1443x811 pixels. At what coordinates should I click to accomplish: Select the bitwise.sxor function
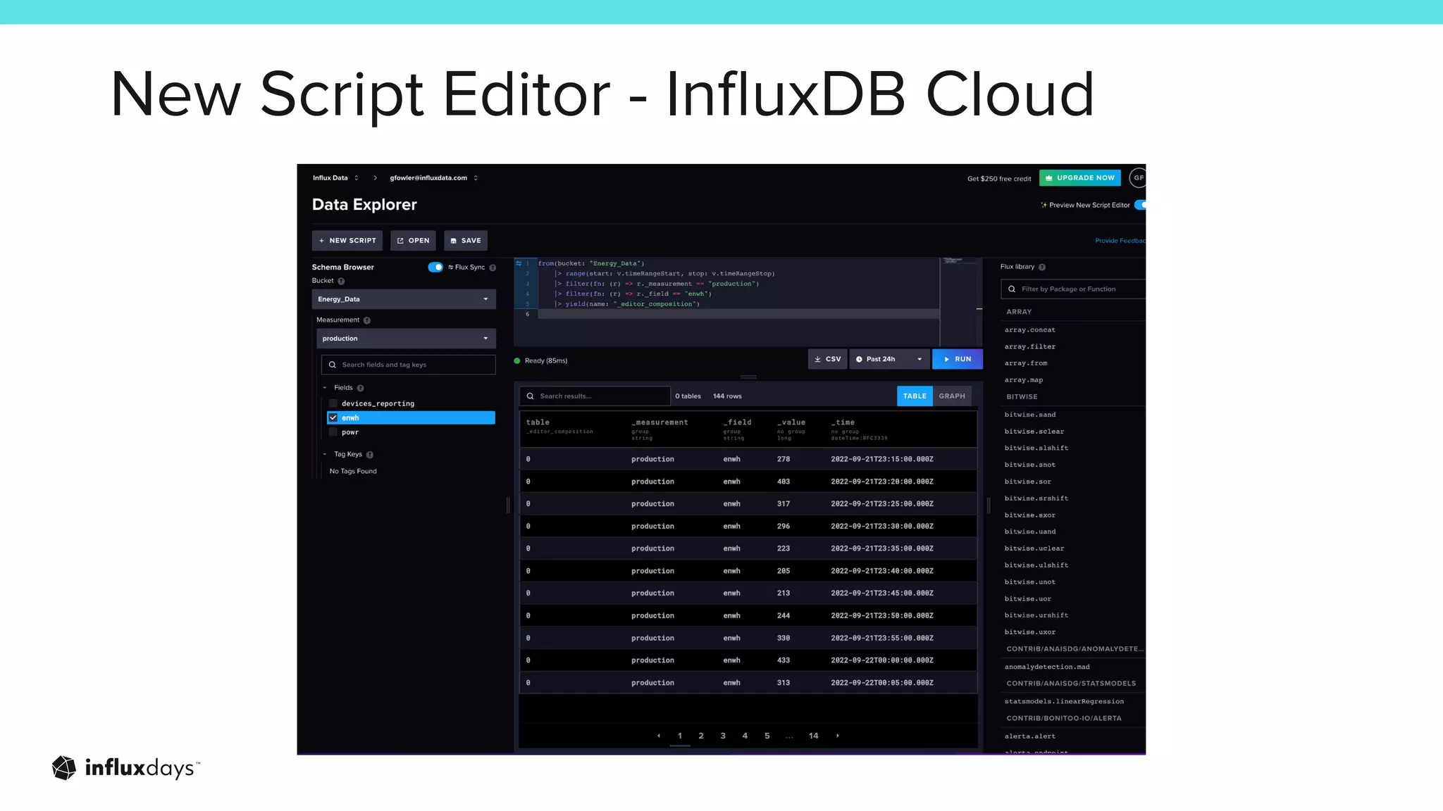click(1030, 515)
